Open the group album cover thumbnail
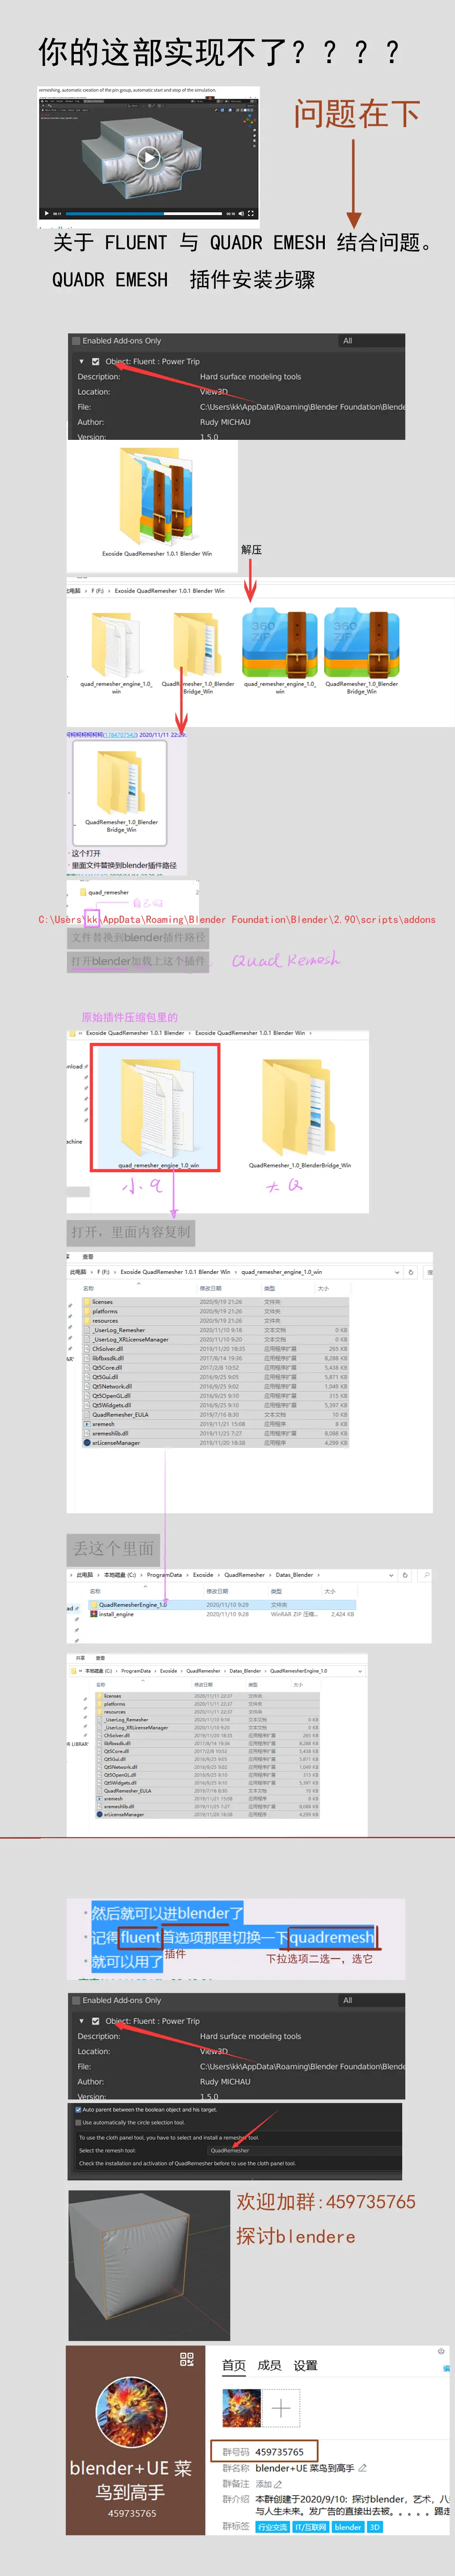 [x=241, y=2409]
